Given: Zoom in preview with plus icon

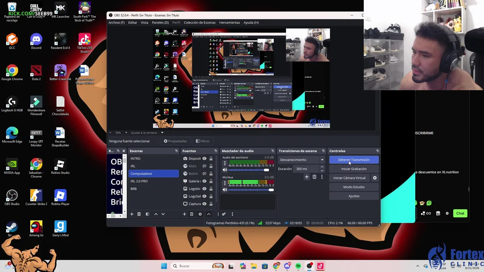Looking at the screenshot, I should [x=126, y=133].
